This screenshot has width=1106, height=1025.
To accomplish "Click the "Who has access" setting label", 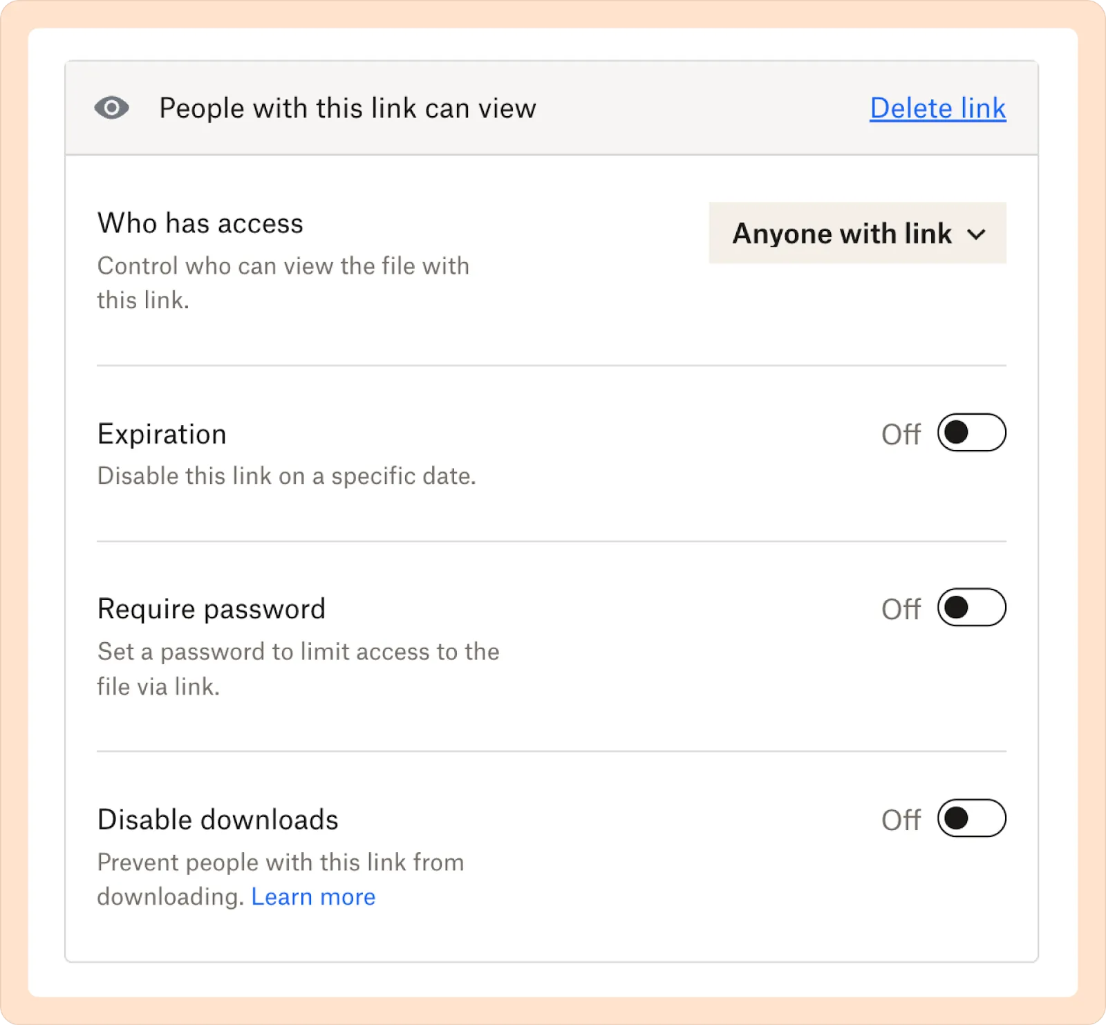I will pyautogui.click(x=200, y=223).
